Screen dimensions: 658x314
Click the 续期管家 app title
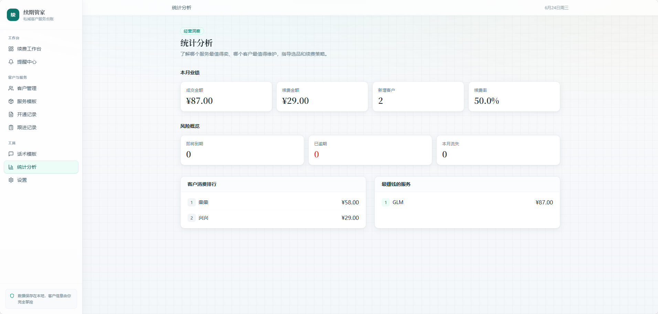[34, 12]
